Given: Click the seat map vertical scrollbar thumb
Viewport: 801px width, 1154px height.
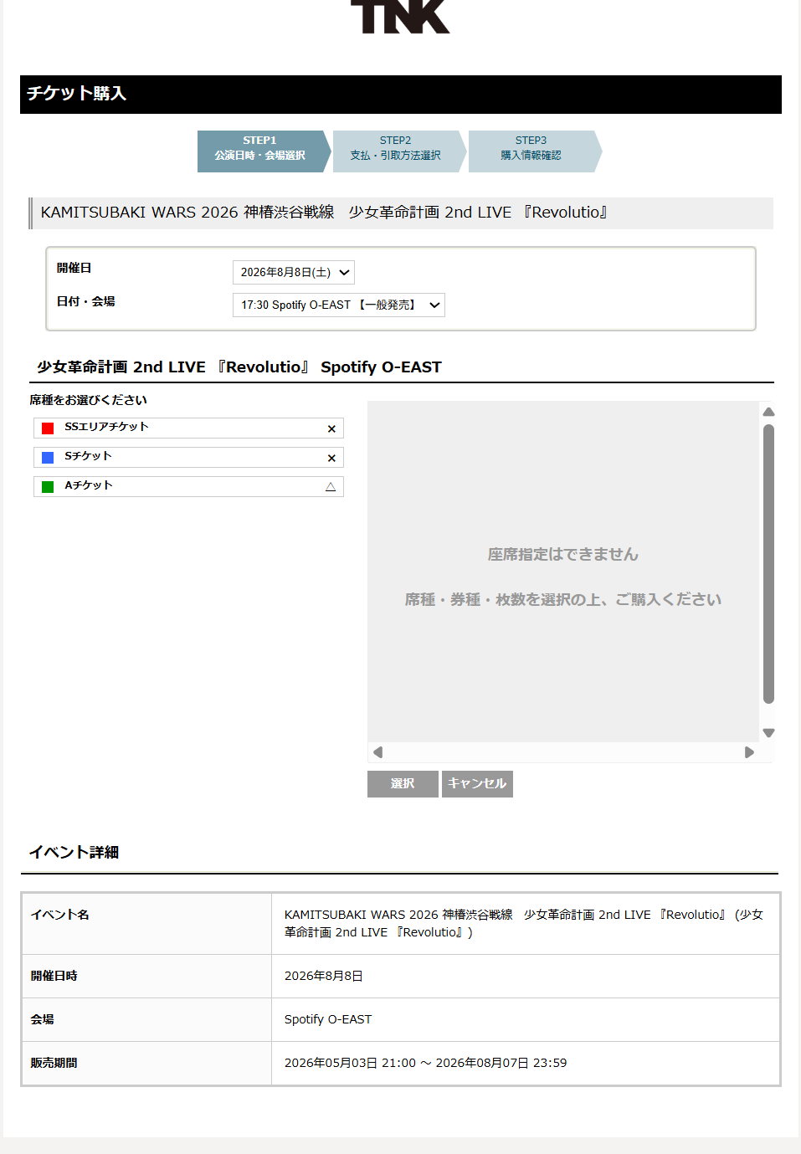Looking at the screenshot, I should point(768,564).
